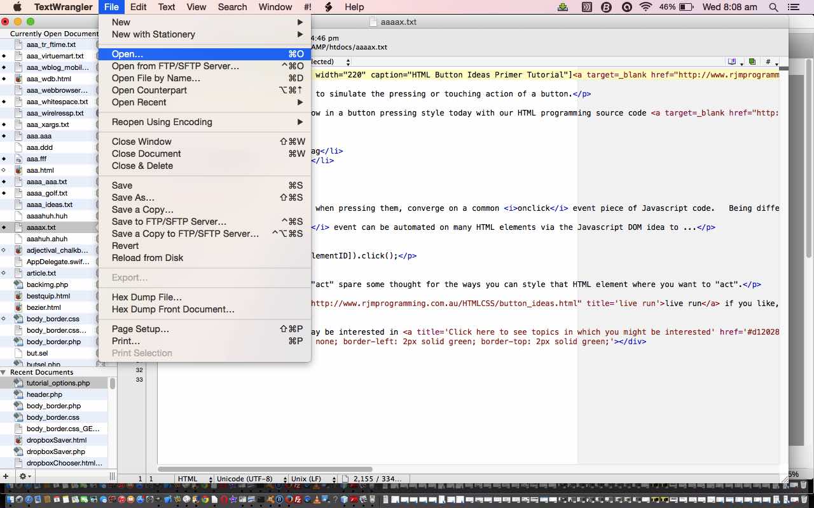Screen dimensions: 814x508
Task: Select article.txt in open documents
Action: click(x=41, y=273)
